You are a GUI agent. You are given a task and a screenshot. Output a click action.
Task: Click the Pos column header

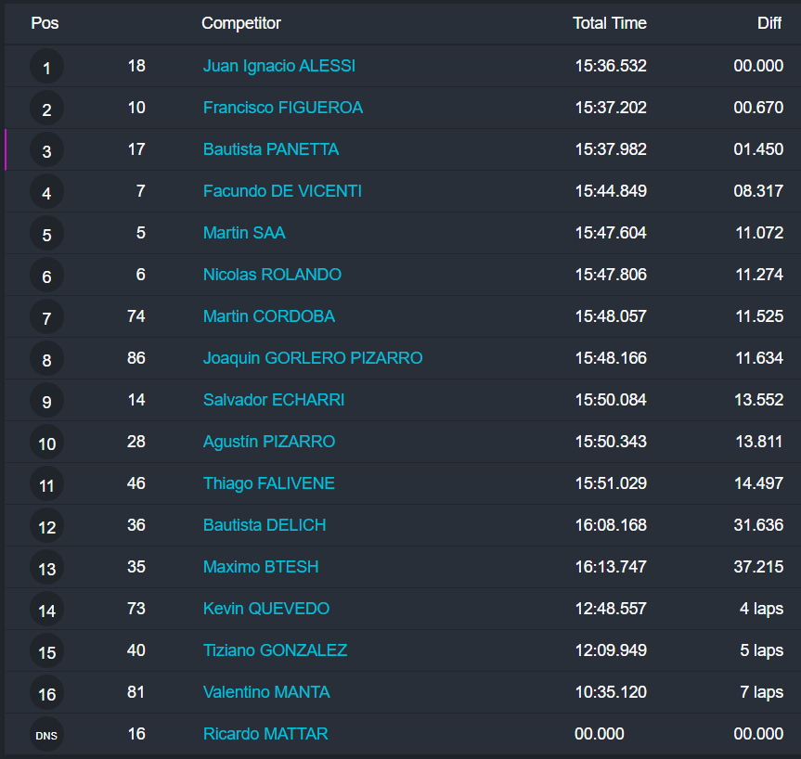point(45,23)
